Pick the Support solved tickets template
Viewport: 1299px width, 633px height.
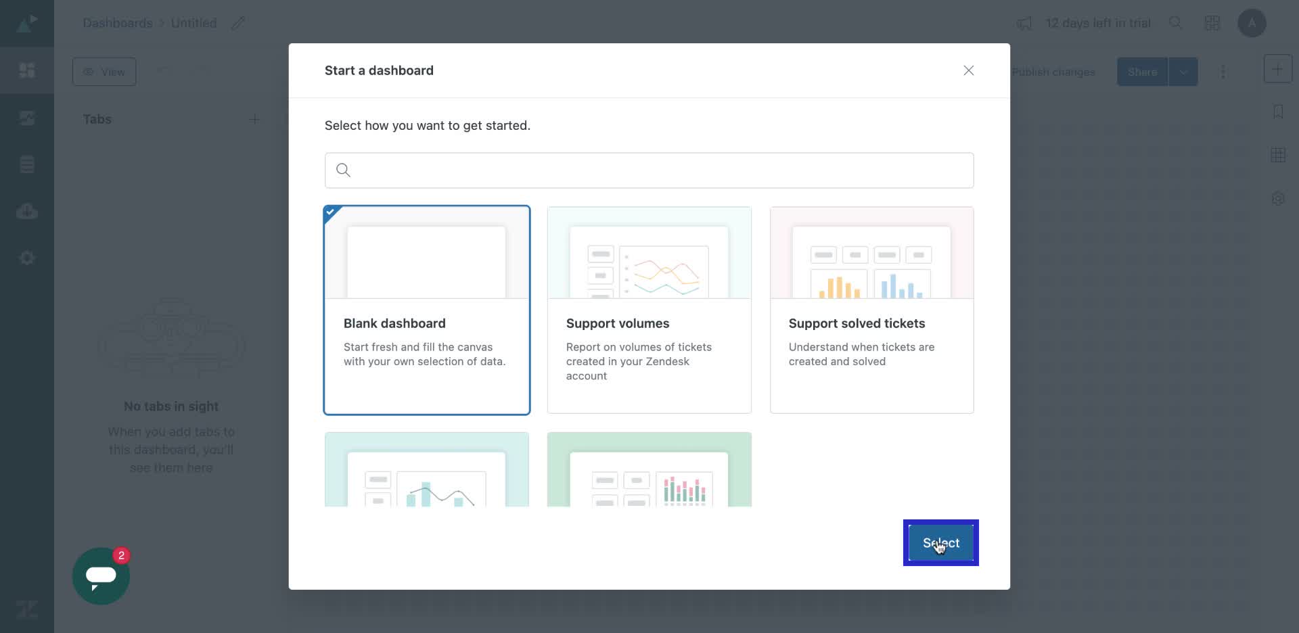click(871, 310)
